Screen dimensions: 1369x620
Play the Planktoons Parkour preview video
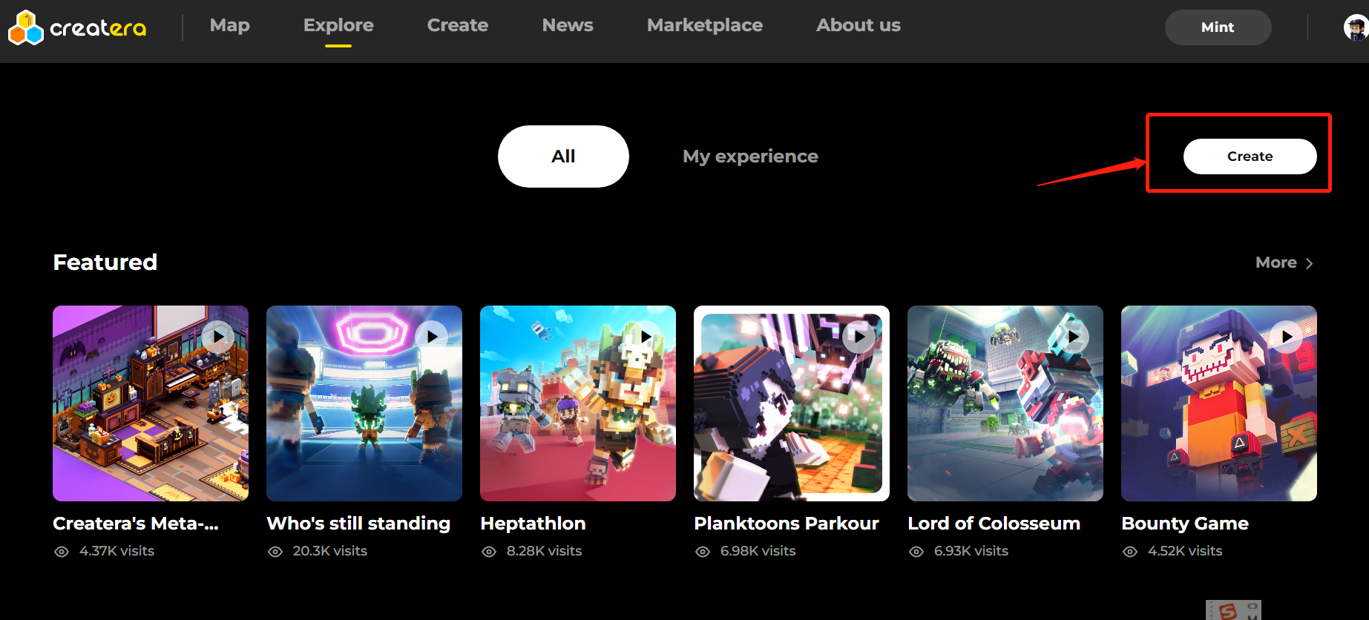tap(859, 337)
